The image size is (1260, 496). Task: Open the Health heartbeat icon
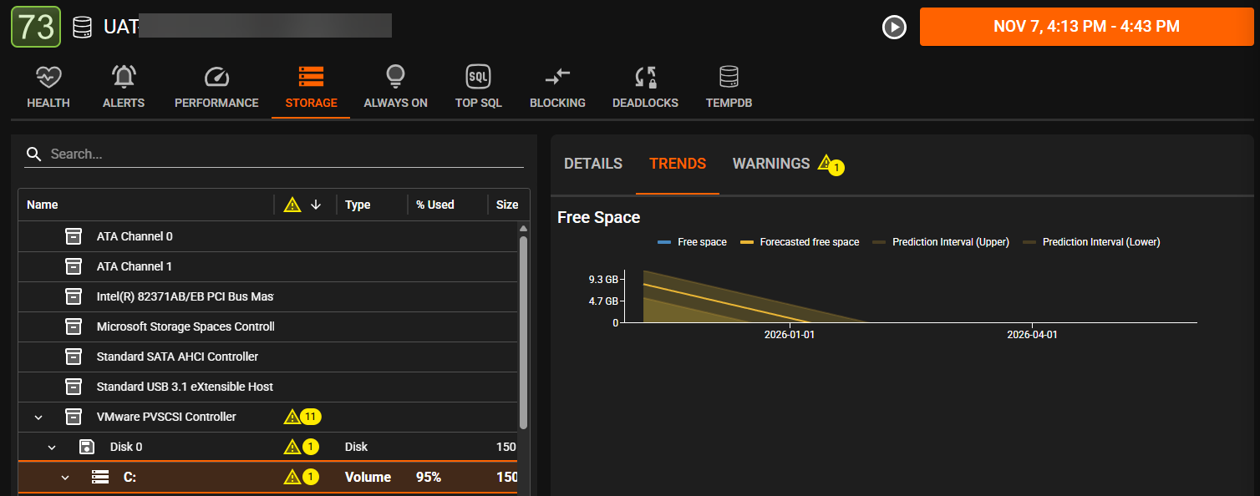click(48, 78)
